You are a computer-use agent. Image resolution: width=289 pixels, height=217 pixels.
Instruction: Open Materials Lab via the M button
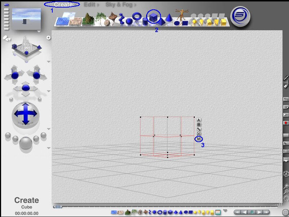click(199, 139)
